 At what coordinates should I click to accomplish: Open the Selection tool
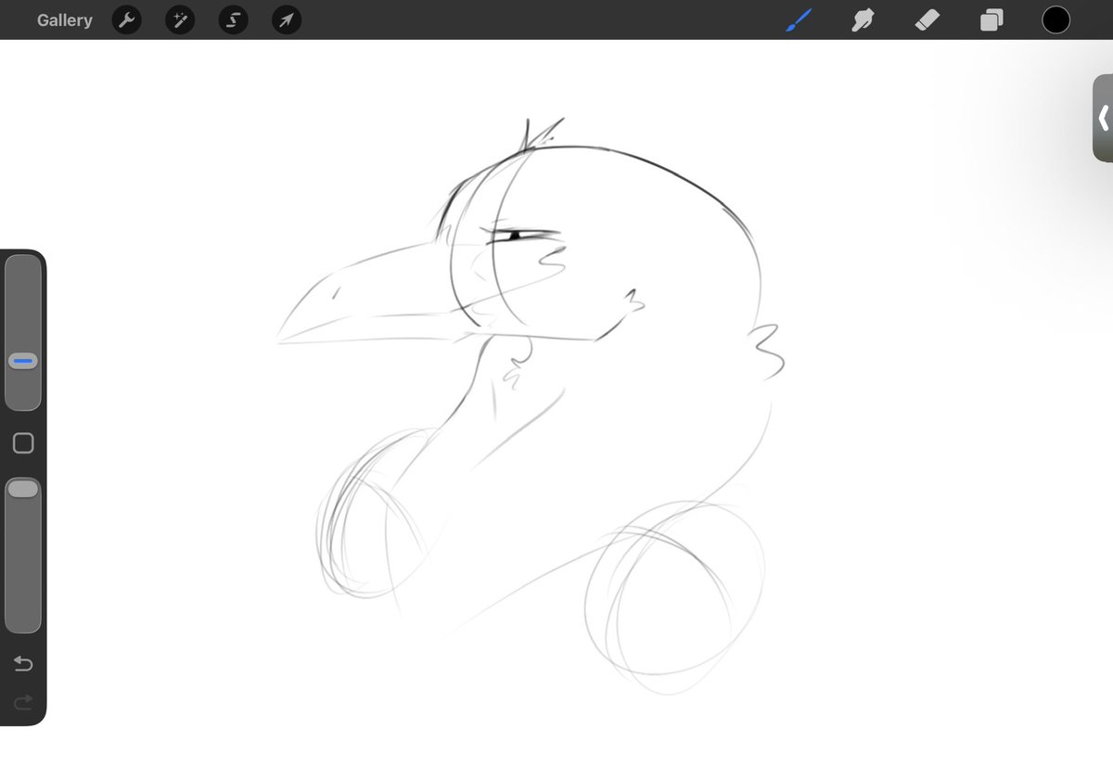[234, 20]
